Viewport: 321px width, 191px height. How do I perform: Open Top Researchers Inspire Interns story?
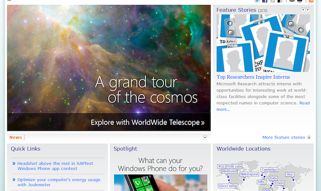(253, 77)
